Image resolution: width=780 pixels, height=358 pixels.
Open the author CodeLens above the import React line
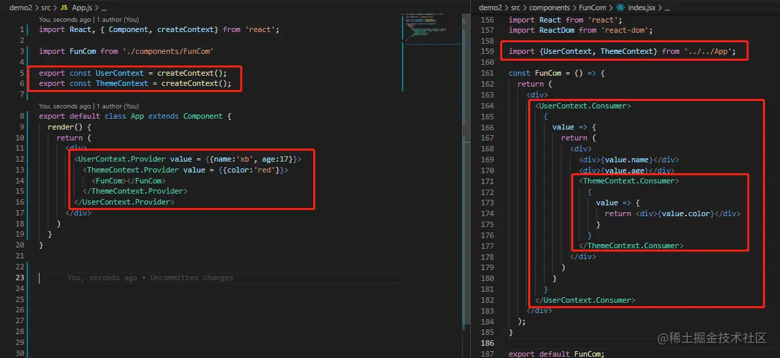pos(89,19)
